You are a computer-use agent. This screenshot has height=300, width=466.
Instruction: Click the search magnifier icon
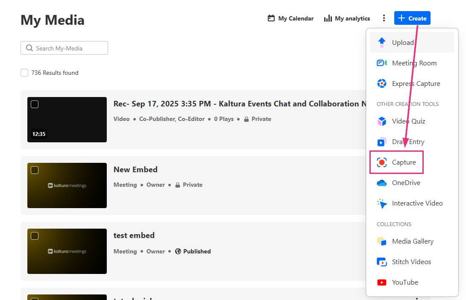point(29,48)
